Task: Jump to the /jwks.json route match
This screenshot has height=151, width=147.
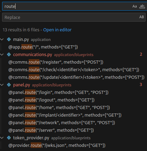Action: 57,145
